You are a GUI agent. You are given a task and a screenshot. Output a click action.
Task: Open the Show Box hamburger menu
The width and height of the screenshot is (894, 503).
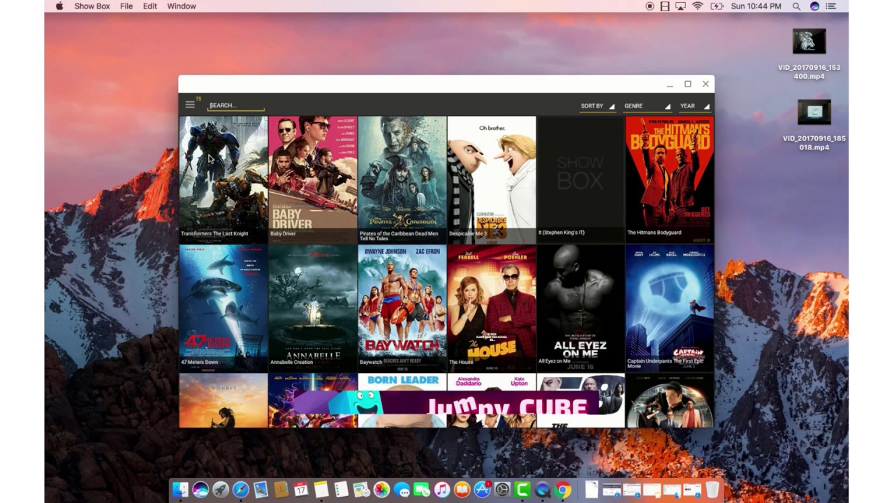pyautogui.click(x=190, y=105)
